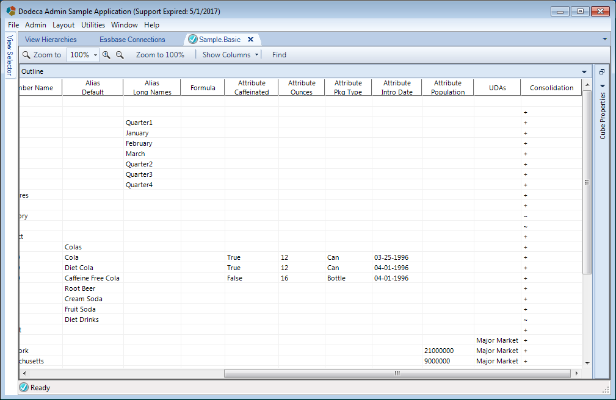Click the horizontal scrollbar thumb
Viewport: 616px width, 400px height.
[x=397, y=373]
